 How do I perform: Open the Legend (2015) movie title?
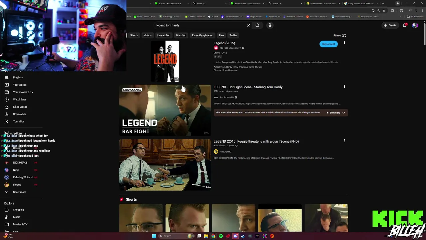pos(224,43)
